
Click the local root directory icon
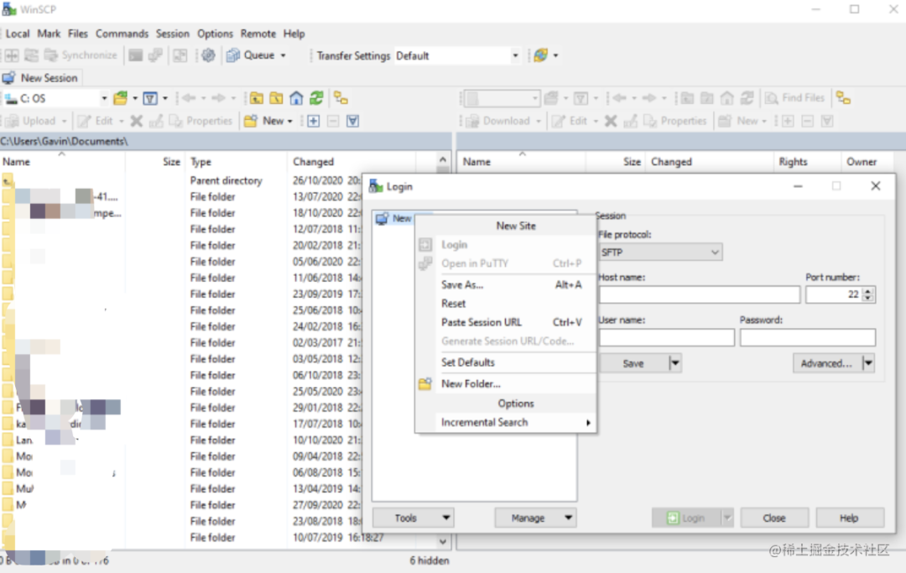pyautogui.click(x=276, y=98)
